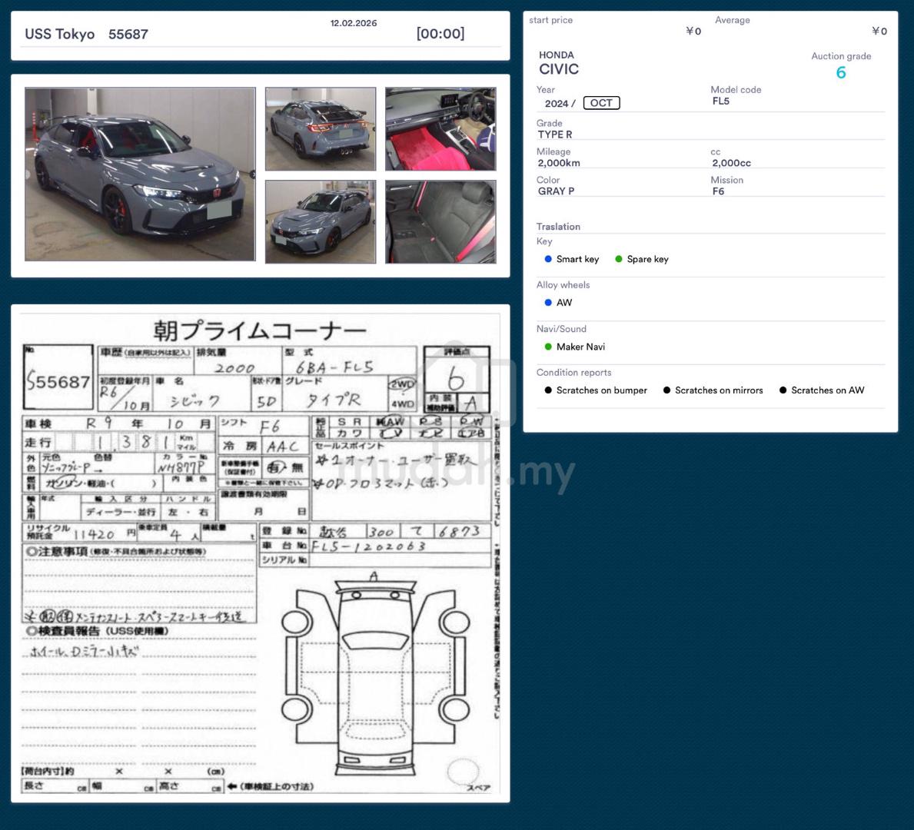Image resolution: width=914 pixels, height=830 pixels.
Task: Open the front-view car thumbnail
Action: coord(321,222)
